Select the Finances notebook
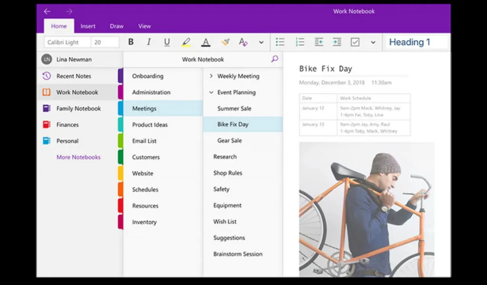Viewport: 487px width, 285px height. click(68, 124)
